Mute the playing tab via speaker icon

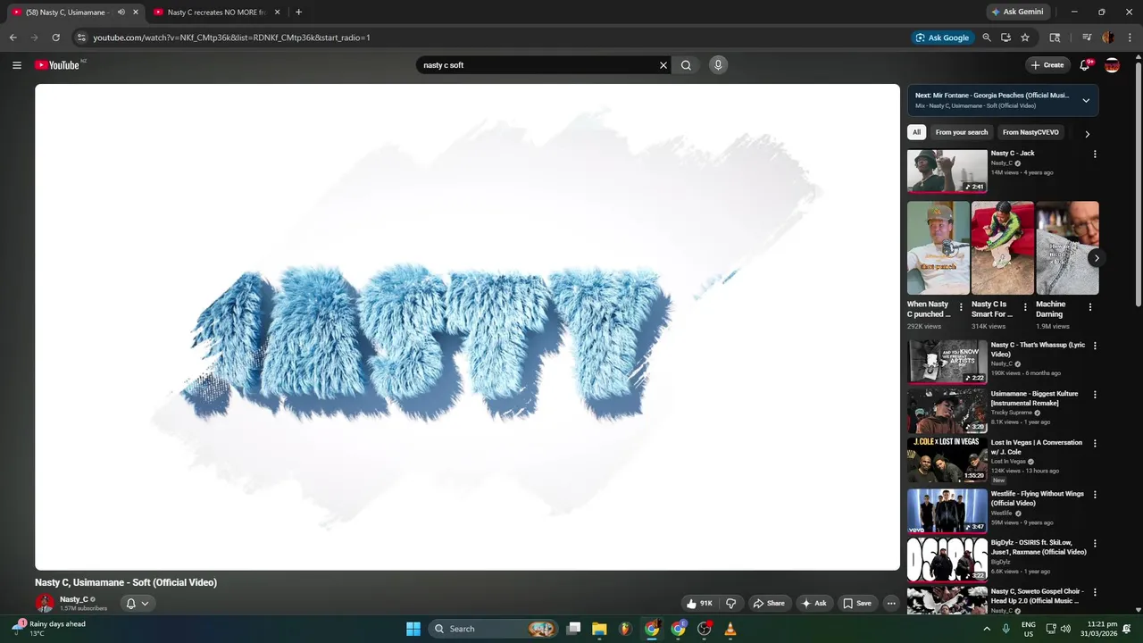(121, 13)
